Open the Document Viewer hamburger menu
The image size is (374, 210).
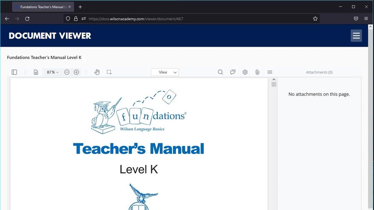356,36
